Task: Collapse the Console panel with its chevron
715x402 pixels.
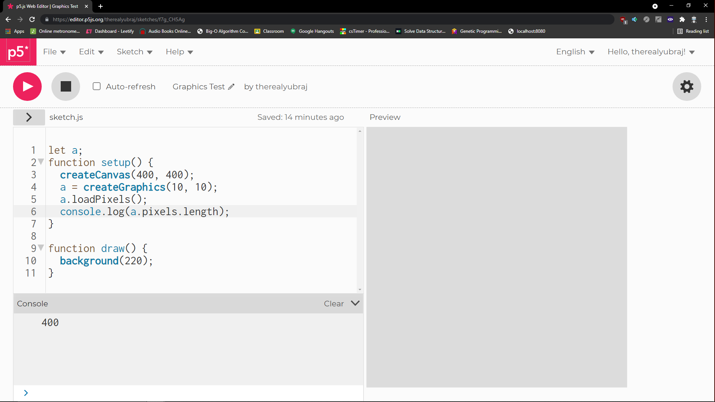Action: point(355,303)
